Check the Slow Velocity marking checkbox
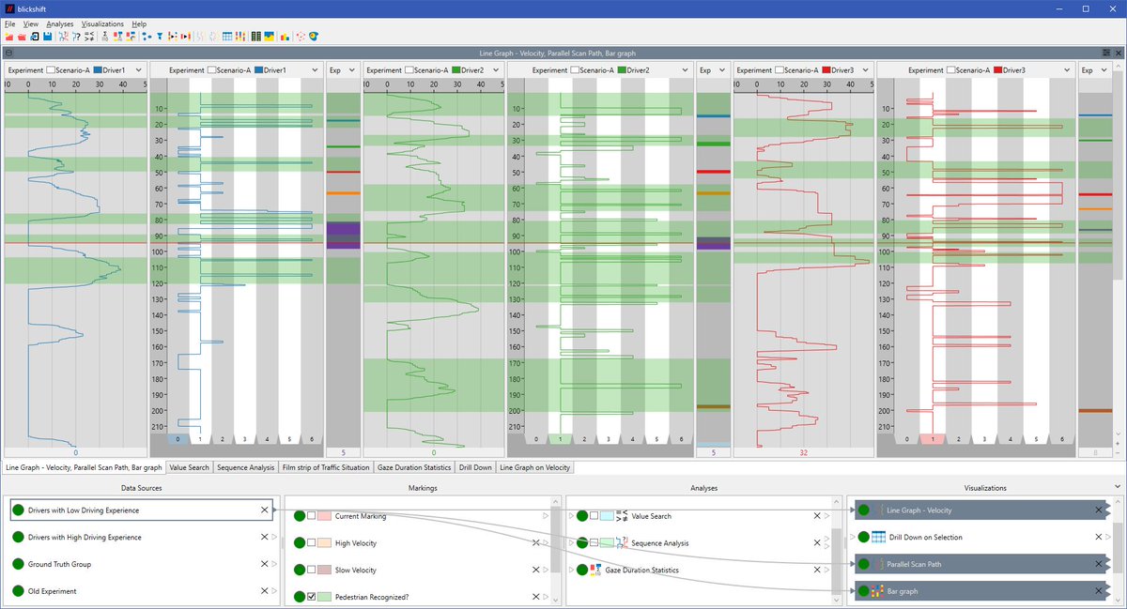The height and width of the screenshot is (609, 1127). click(x=311, y=571)
